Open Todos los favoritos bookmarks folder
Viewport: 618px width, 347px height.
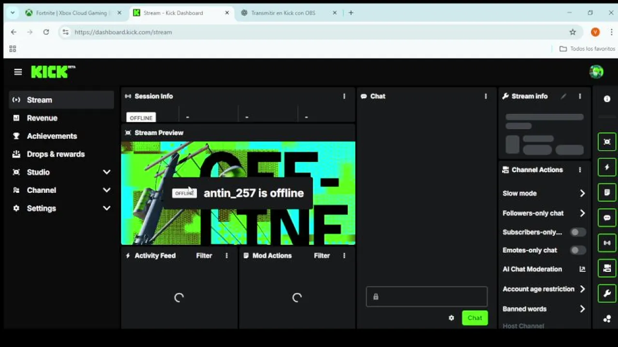point(587,49)
